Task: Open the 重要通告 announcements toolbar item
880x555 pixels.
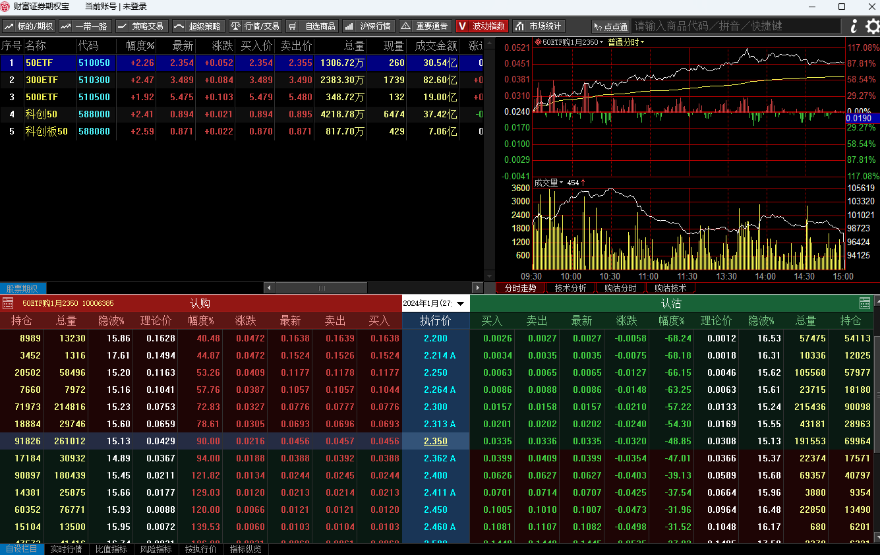Action: [x=425, y=26]
